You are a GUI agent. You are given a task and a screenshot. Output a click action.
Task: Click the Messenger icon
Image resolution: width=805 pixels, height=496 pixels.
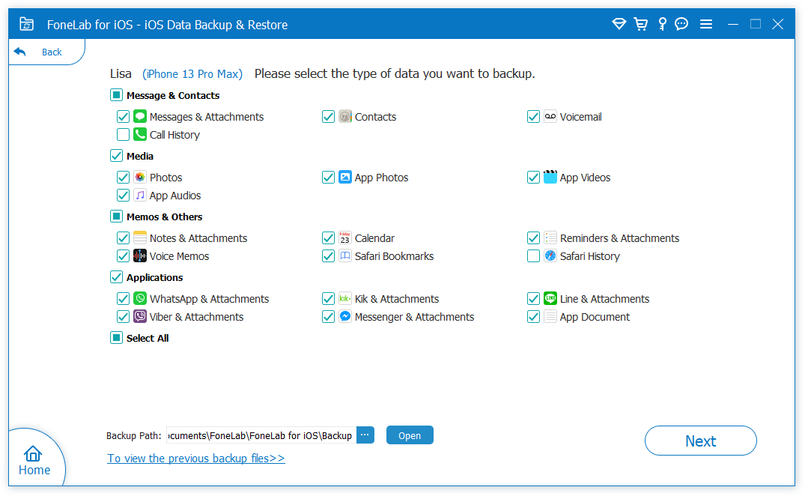point(345,316)
